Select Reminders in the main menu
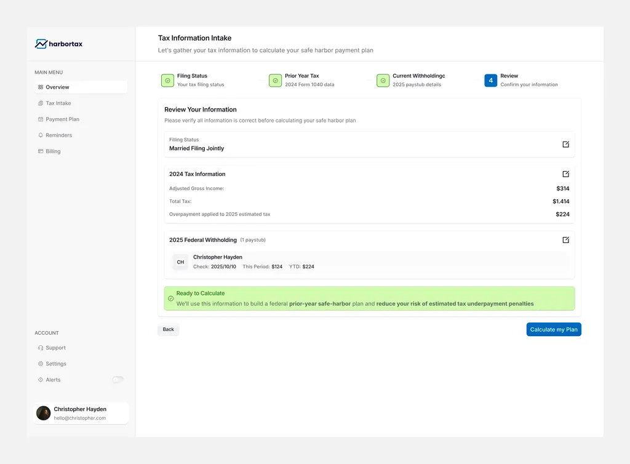The height and width of the screenshot is (464, 630). coord(81,135)
